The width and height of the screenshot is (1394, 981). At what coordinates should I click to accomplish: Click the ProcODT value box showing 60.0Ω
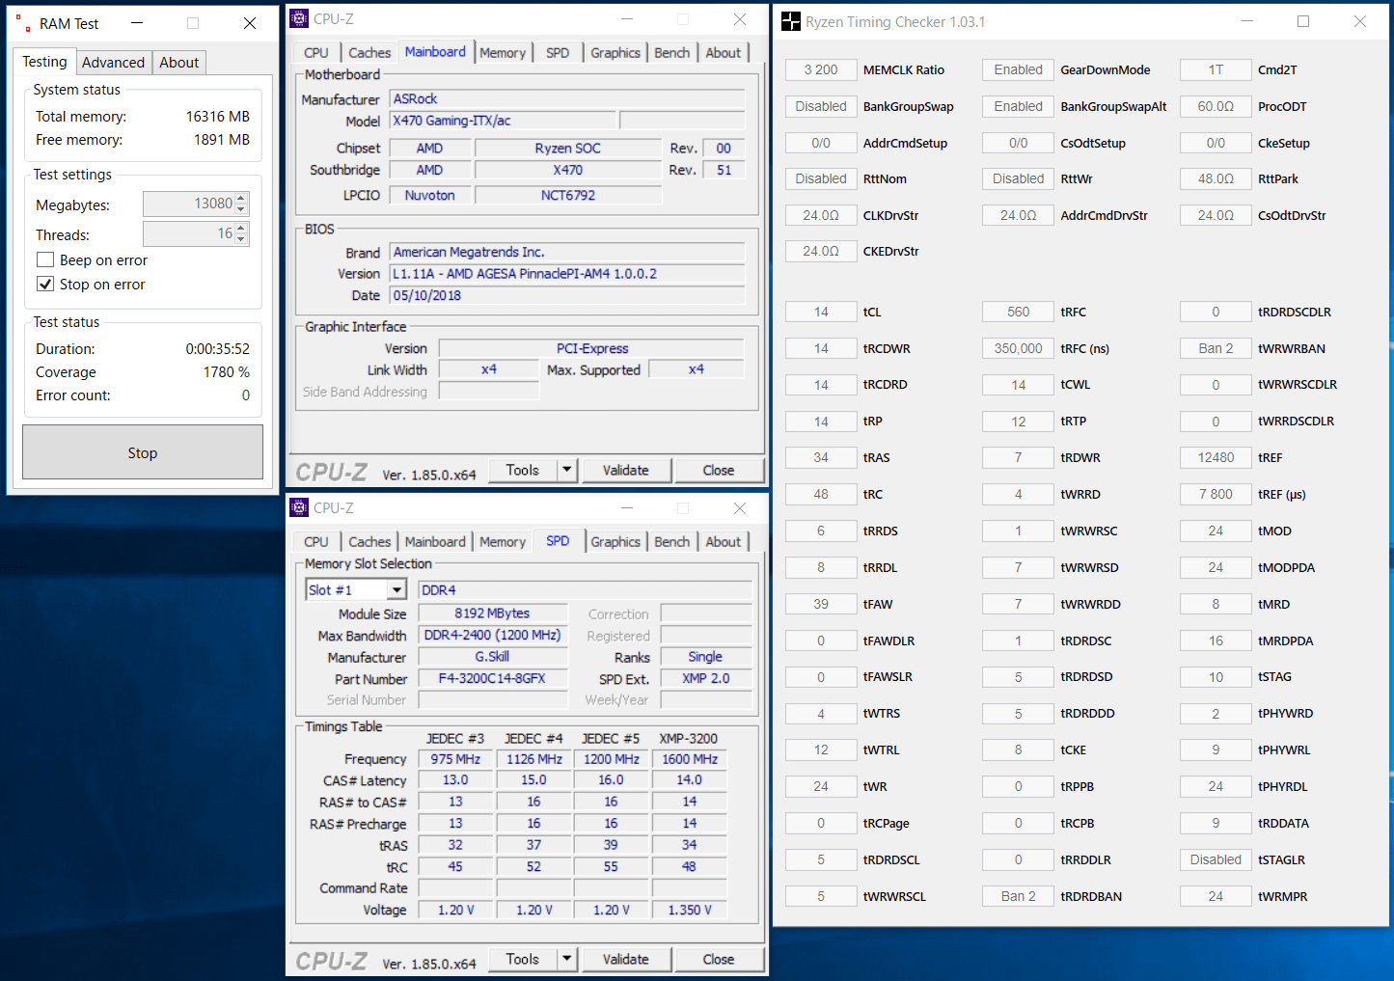point(1216,106)
